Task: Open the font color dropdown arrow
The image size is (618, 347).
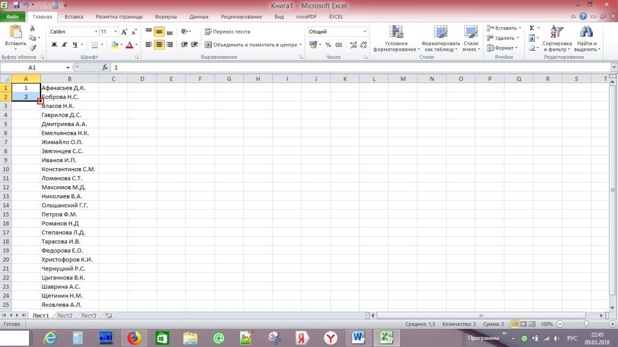Action: point(136,45)
